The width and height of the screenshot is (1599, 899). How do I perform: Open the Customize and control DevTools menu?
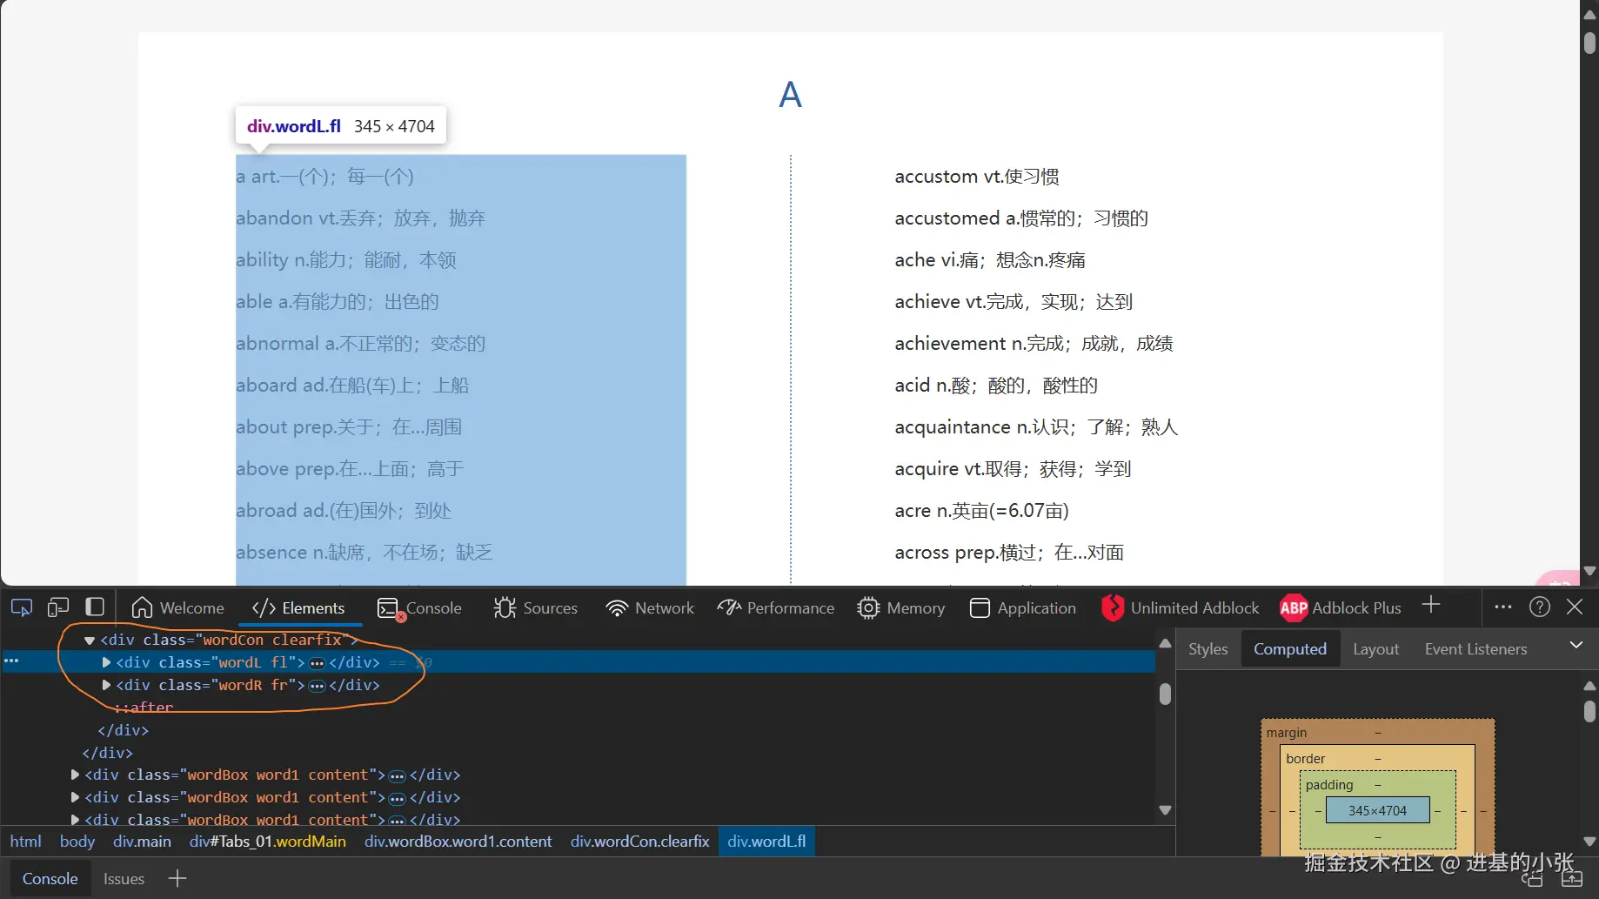(x=1503, y=607)
